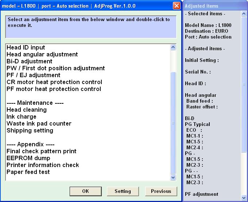This screenshot has height=202, width=248.
Task: Click the Maintenance section header
Action: (35, 103)
